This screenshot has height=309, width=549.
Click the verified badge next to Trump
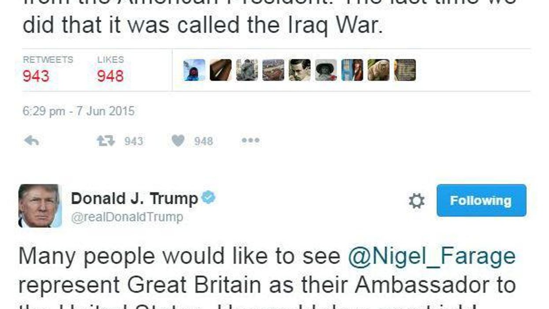208,198
